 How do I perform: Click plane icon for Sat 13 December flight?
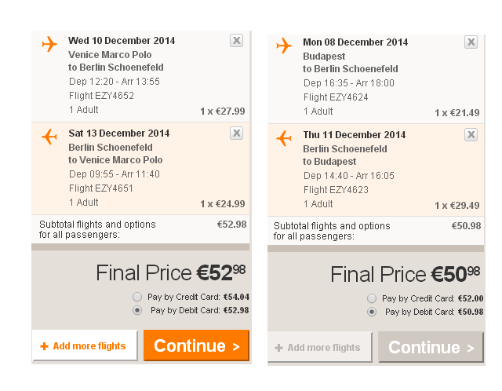click(49, 137)
